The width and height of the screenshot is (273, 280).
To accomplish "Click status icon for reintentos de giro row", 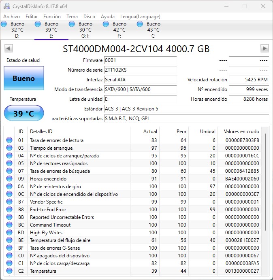I will point(9,186).
